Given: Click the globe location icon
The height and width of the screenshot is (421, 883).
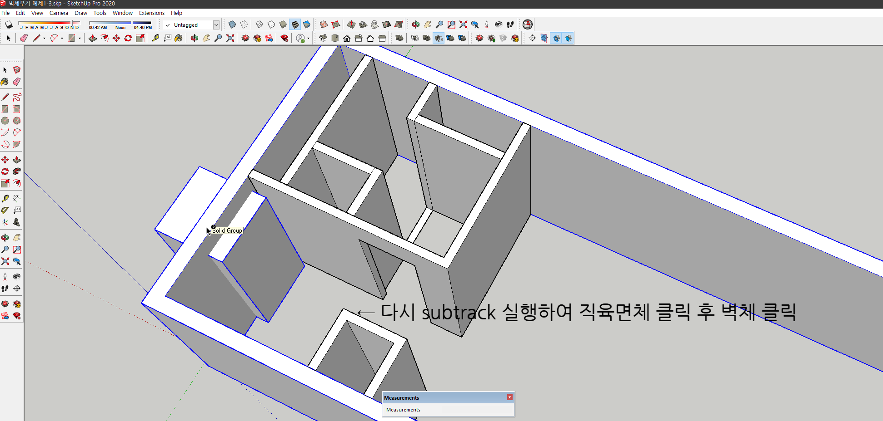Looking at the screenshot, I should [x=528, y=24].
